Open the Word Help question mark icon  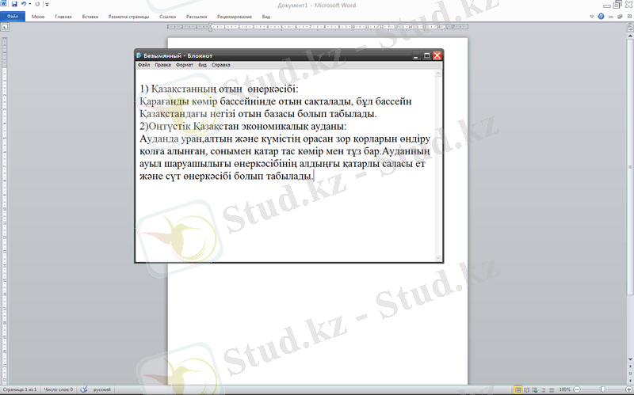coord(600,16)
